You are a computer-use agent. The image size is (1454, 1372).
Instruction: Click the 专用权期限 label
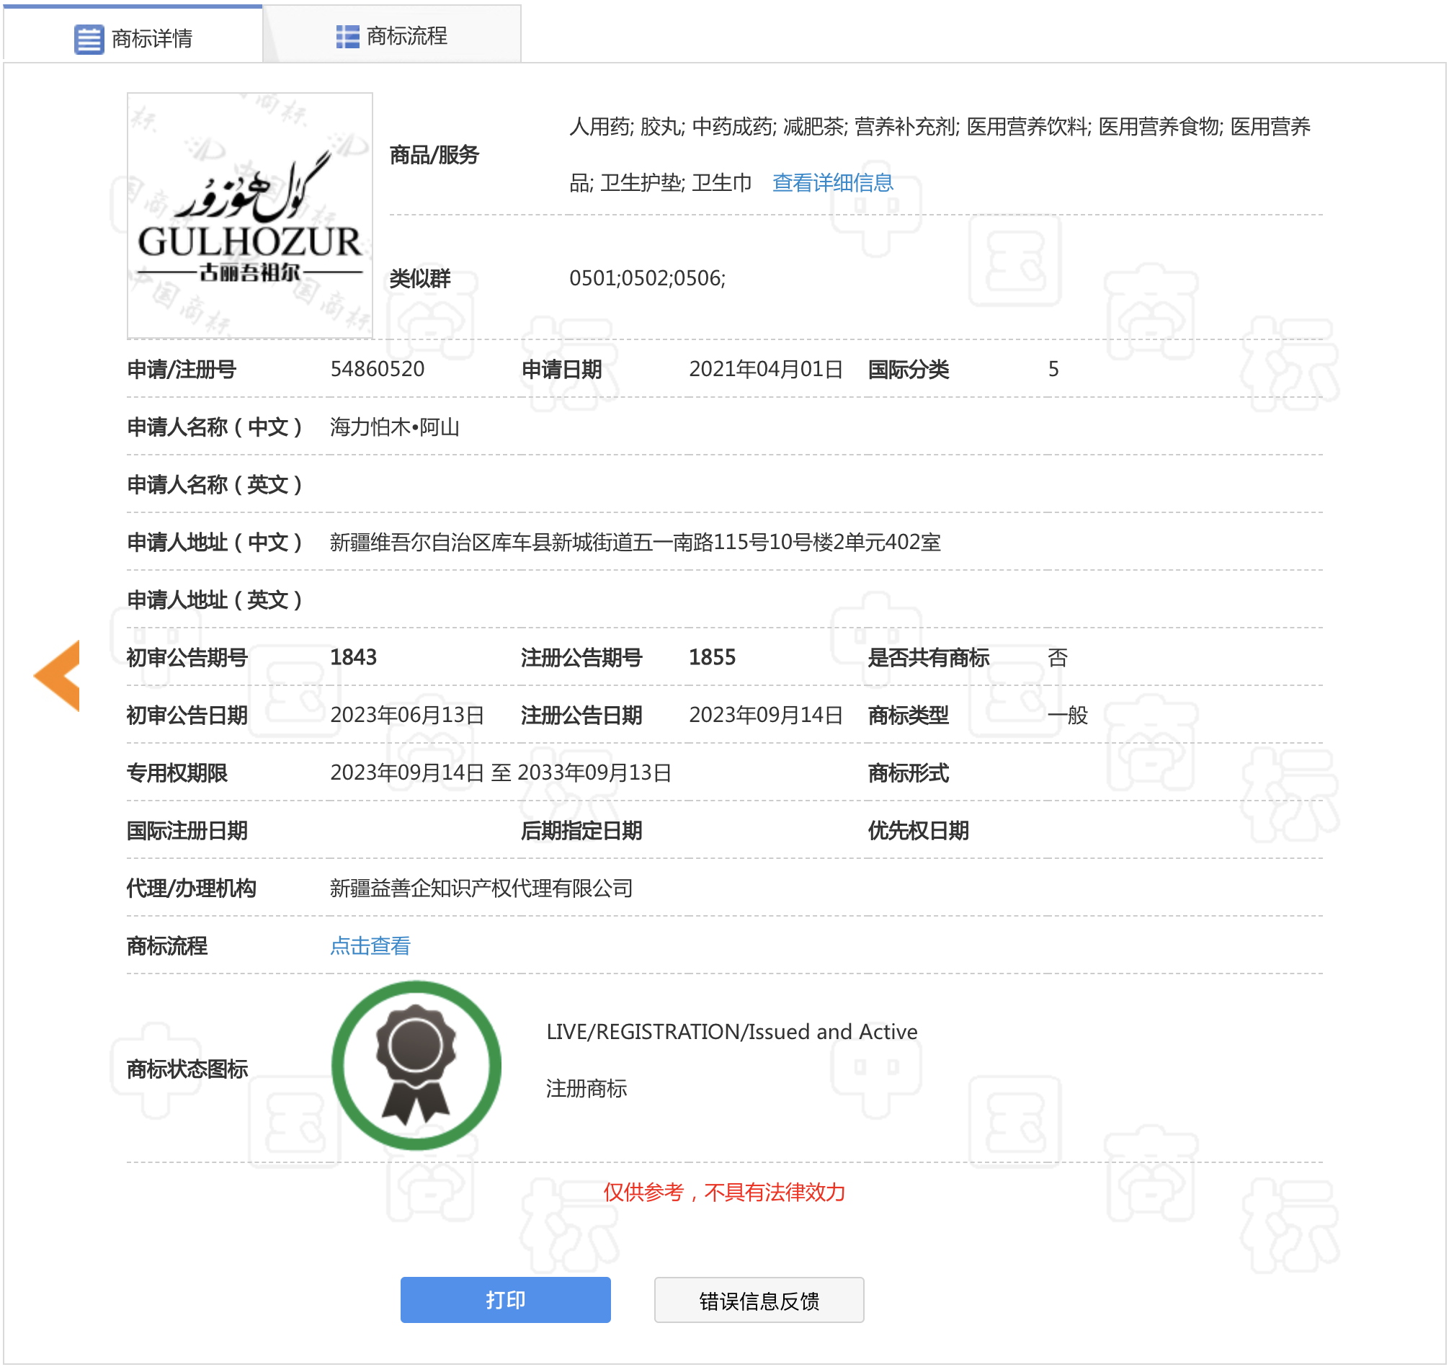tap(177, 773)
